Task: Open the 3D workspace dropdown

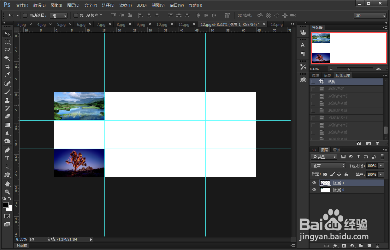Action: (370, 15)
